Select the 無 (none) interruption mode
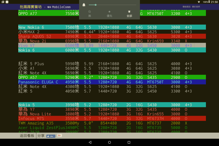 [90, 14]
